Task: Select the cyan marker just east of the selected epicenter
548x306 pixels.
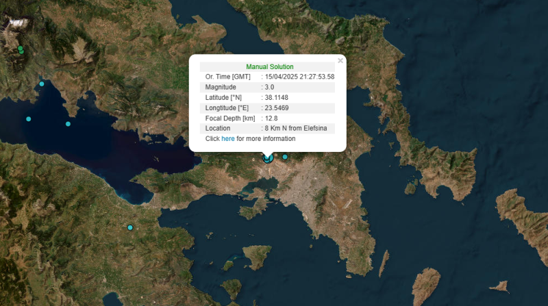Action: tap(285, 157)
